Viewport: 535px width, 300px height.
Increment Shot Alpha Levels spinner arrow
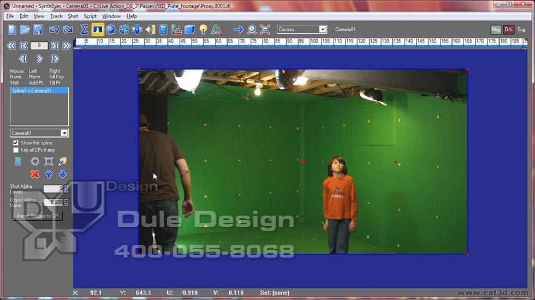point(67,187)
